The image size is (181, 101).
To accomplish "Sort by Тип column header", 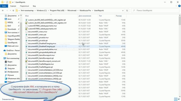I will pos(100,16).
